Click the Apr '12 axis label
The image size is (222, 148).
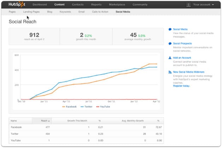tap(157, 101)
